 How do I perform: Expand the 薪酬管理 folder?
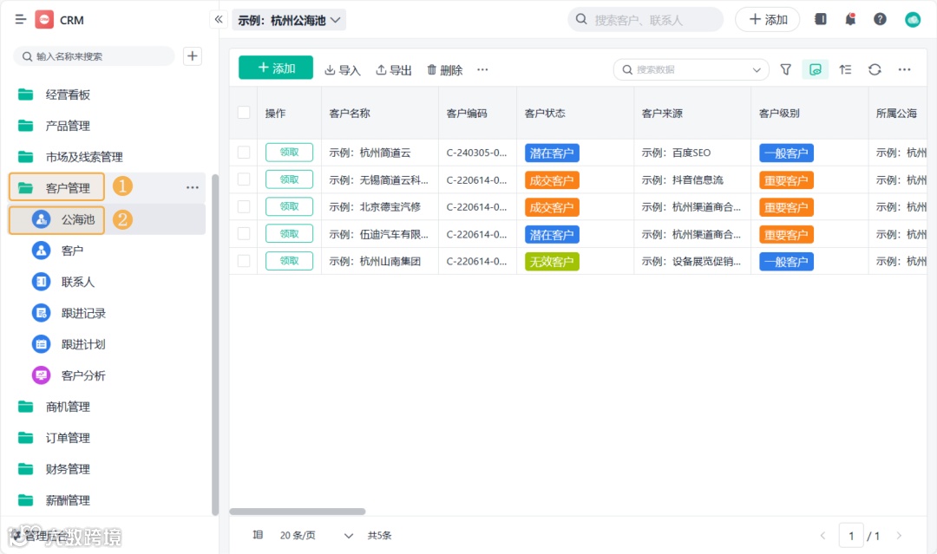[x=107, y=500]
